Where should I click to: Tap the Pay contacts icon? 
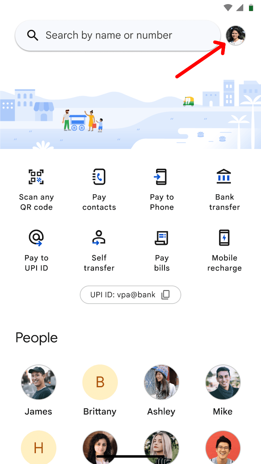(99, 176)
